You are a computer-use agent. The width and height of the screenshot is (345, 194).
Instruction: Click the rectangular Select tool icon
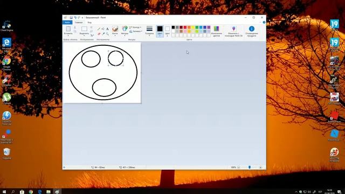click(84, 29)
